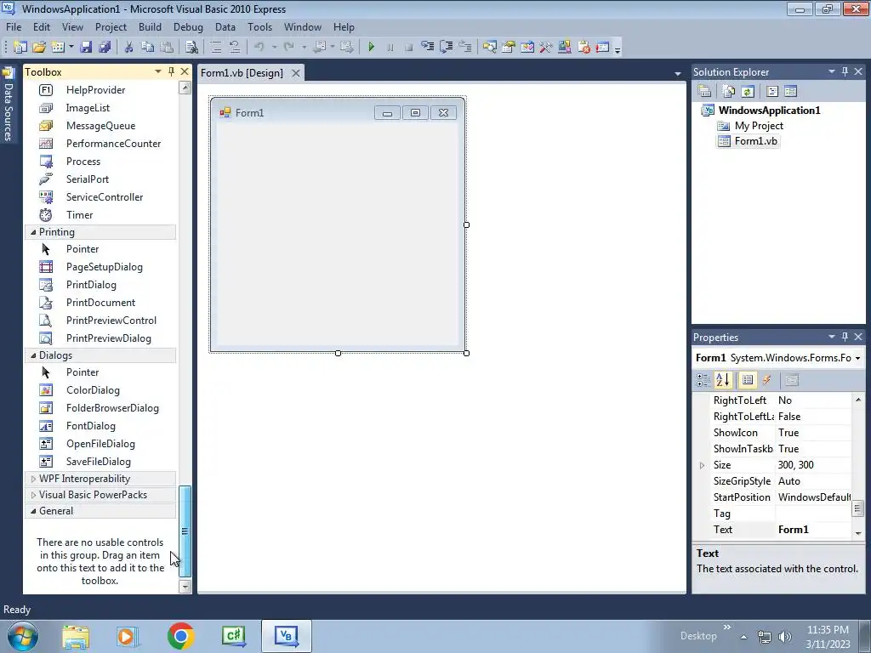Click the Comment Out lines toolbar icon
This screenshot has width=871, height=653.
pyautogui.click(x=216, y=48)
